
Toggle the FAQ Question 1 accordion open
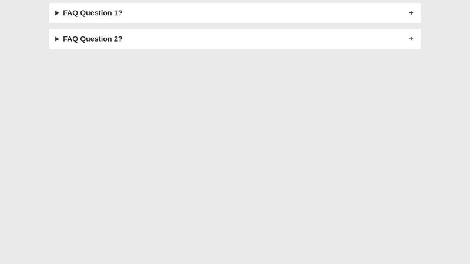(x=234, y=13)
